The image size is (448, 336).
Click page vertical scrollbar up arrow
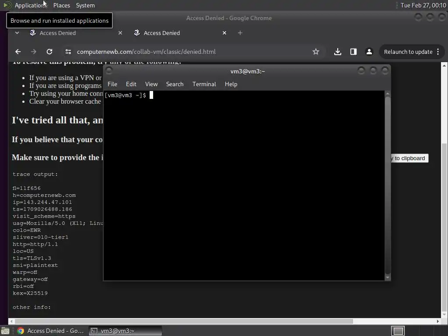(x=444, y=66)
